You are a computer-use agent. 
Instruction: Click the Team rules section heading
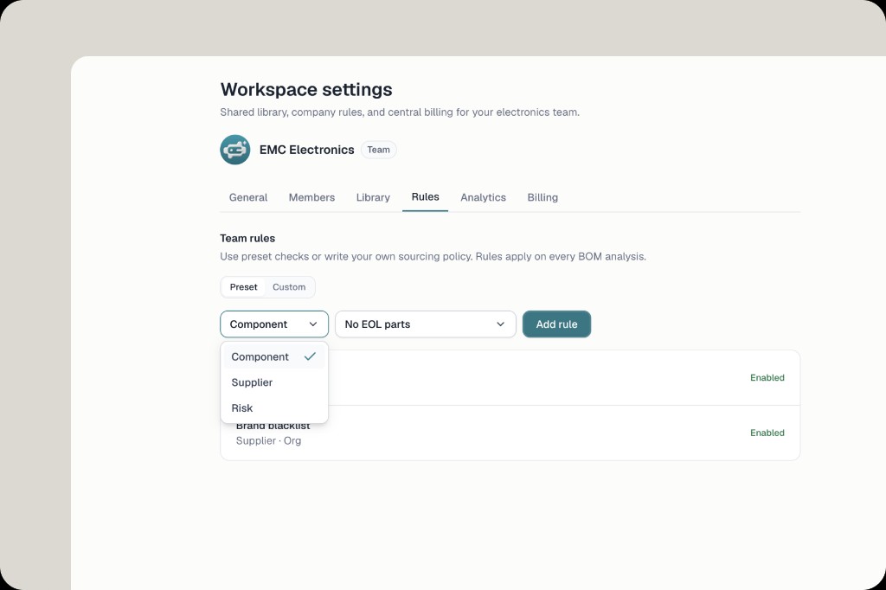point(247,239)
